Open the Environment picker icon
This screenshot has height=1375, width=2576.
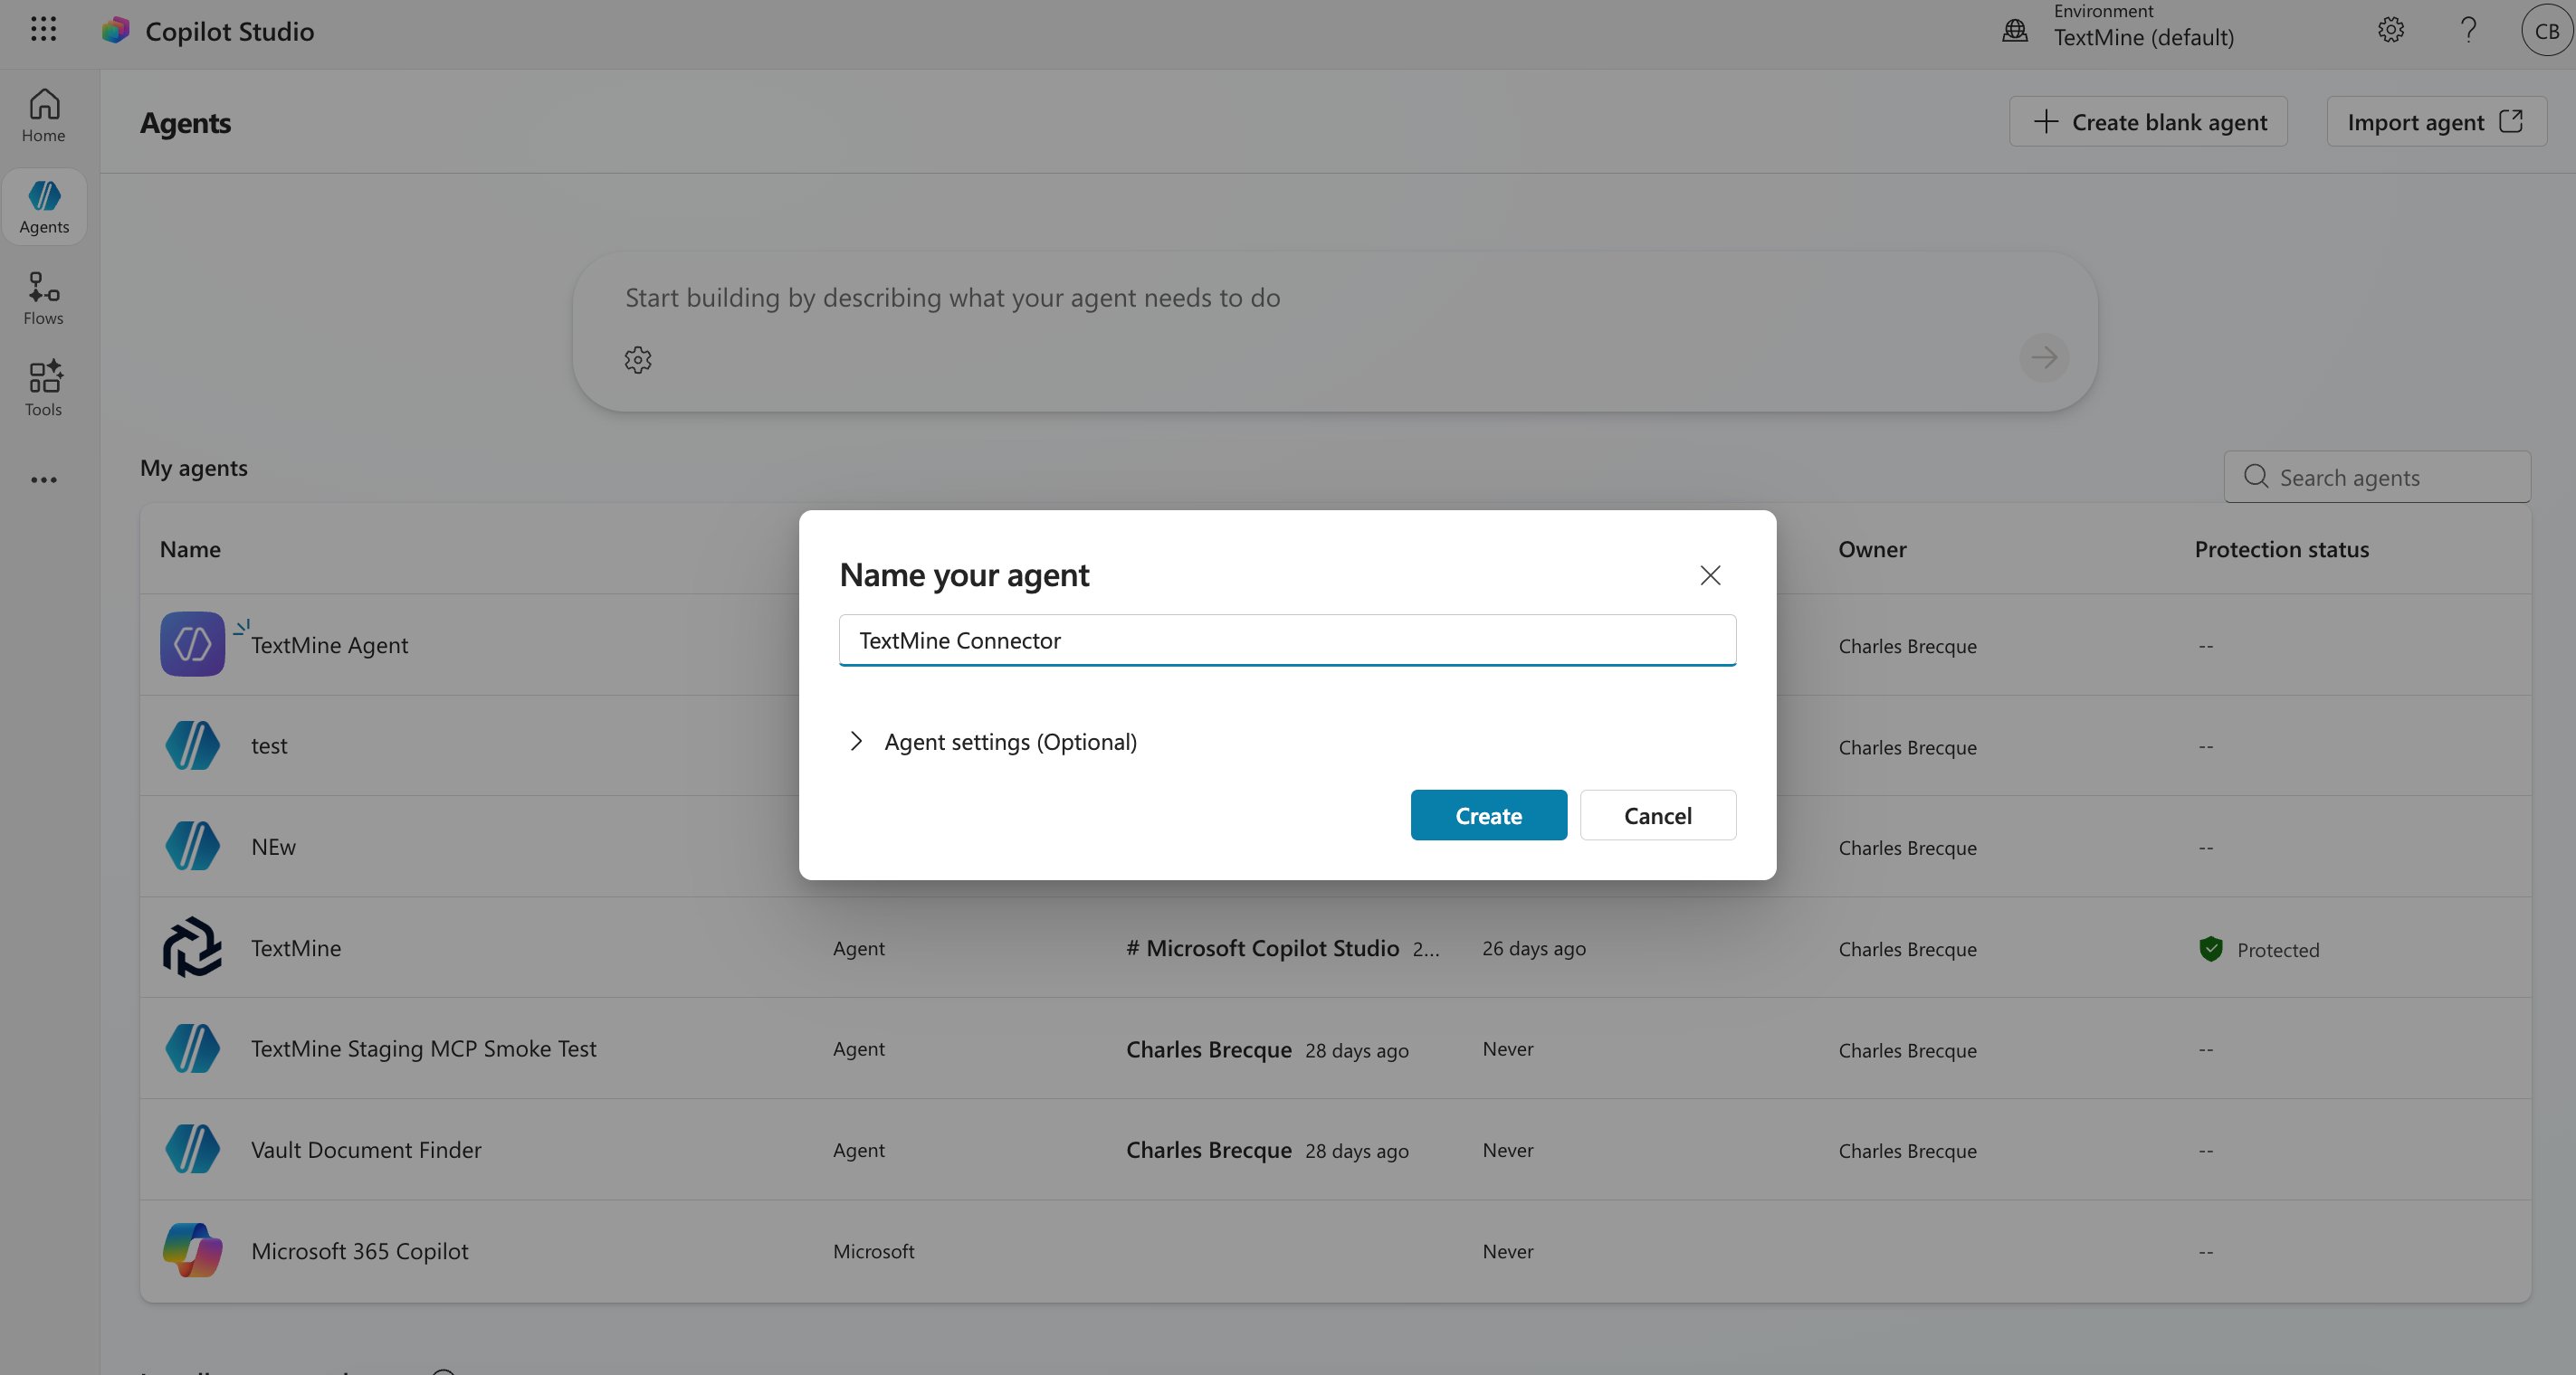[x=2015, y=31]
